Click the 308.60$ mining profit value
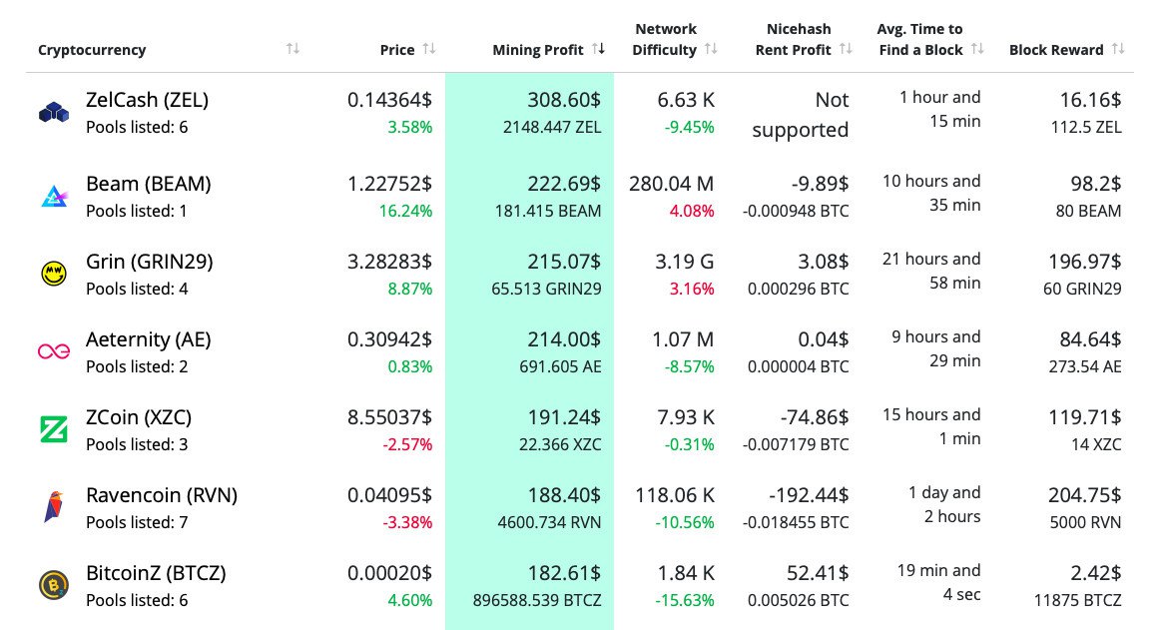This screenshot has width=1162, height=630. tap(564, 100)
